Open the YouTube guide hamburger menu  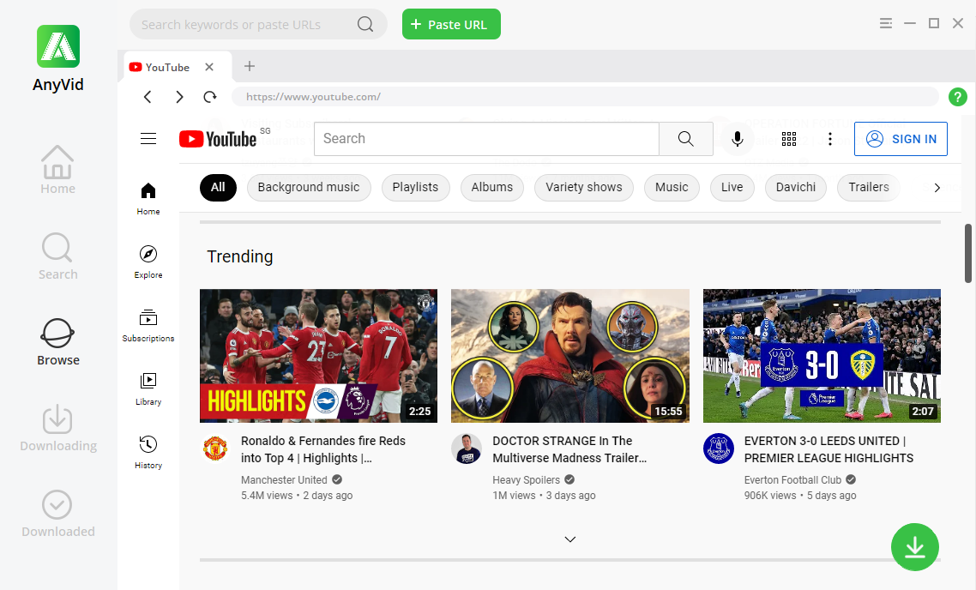[148, 138]
